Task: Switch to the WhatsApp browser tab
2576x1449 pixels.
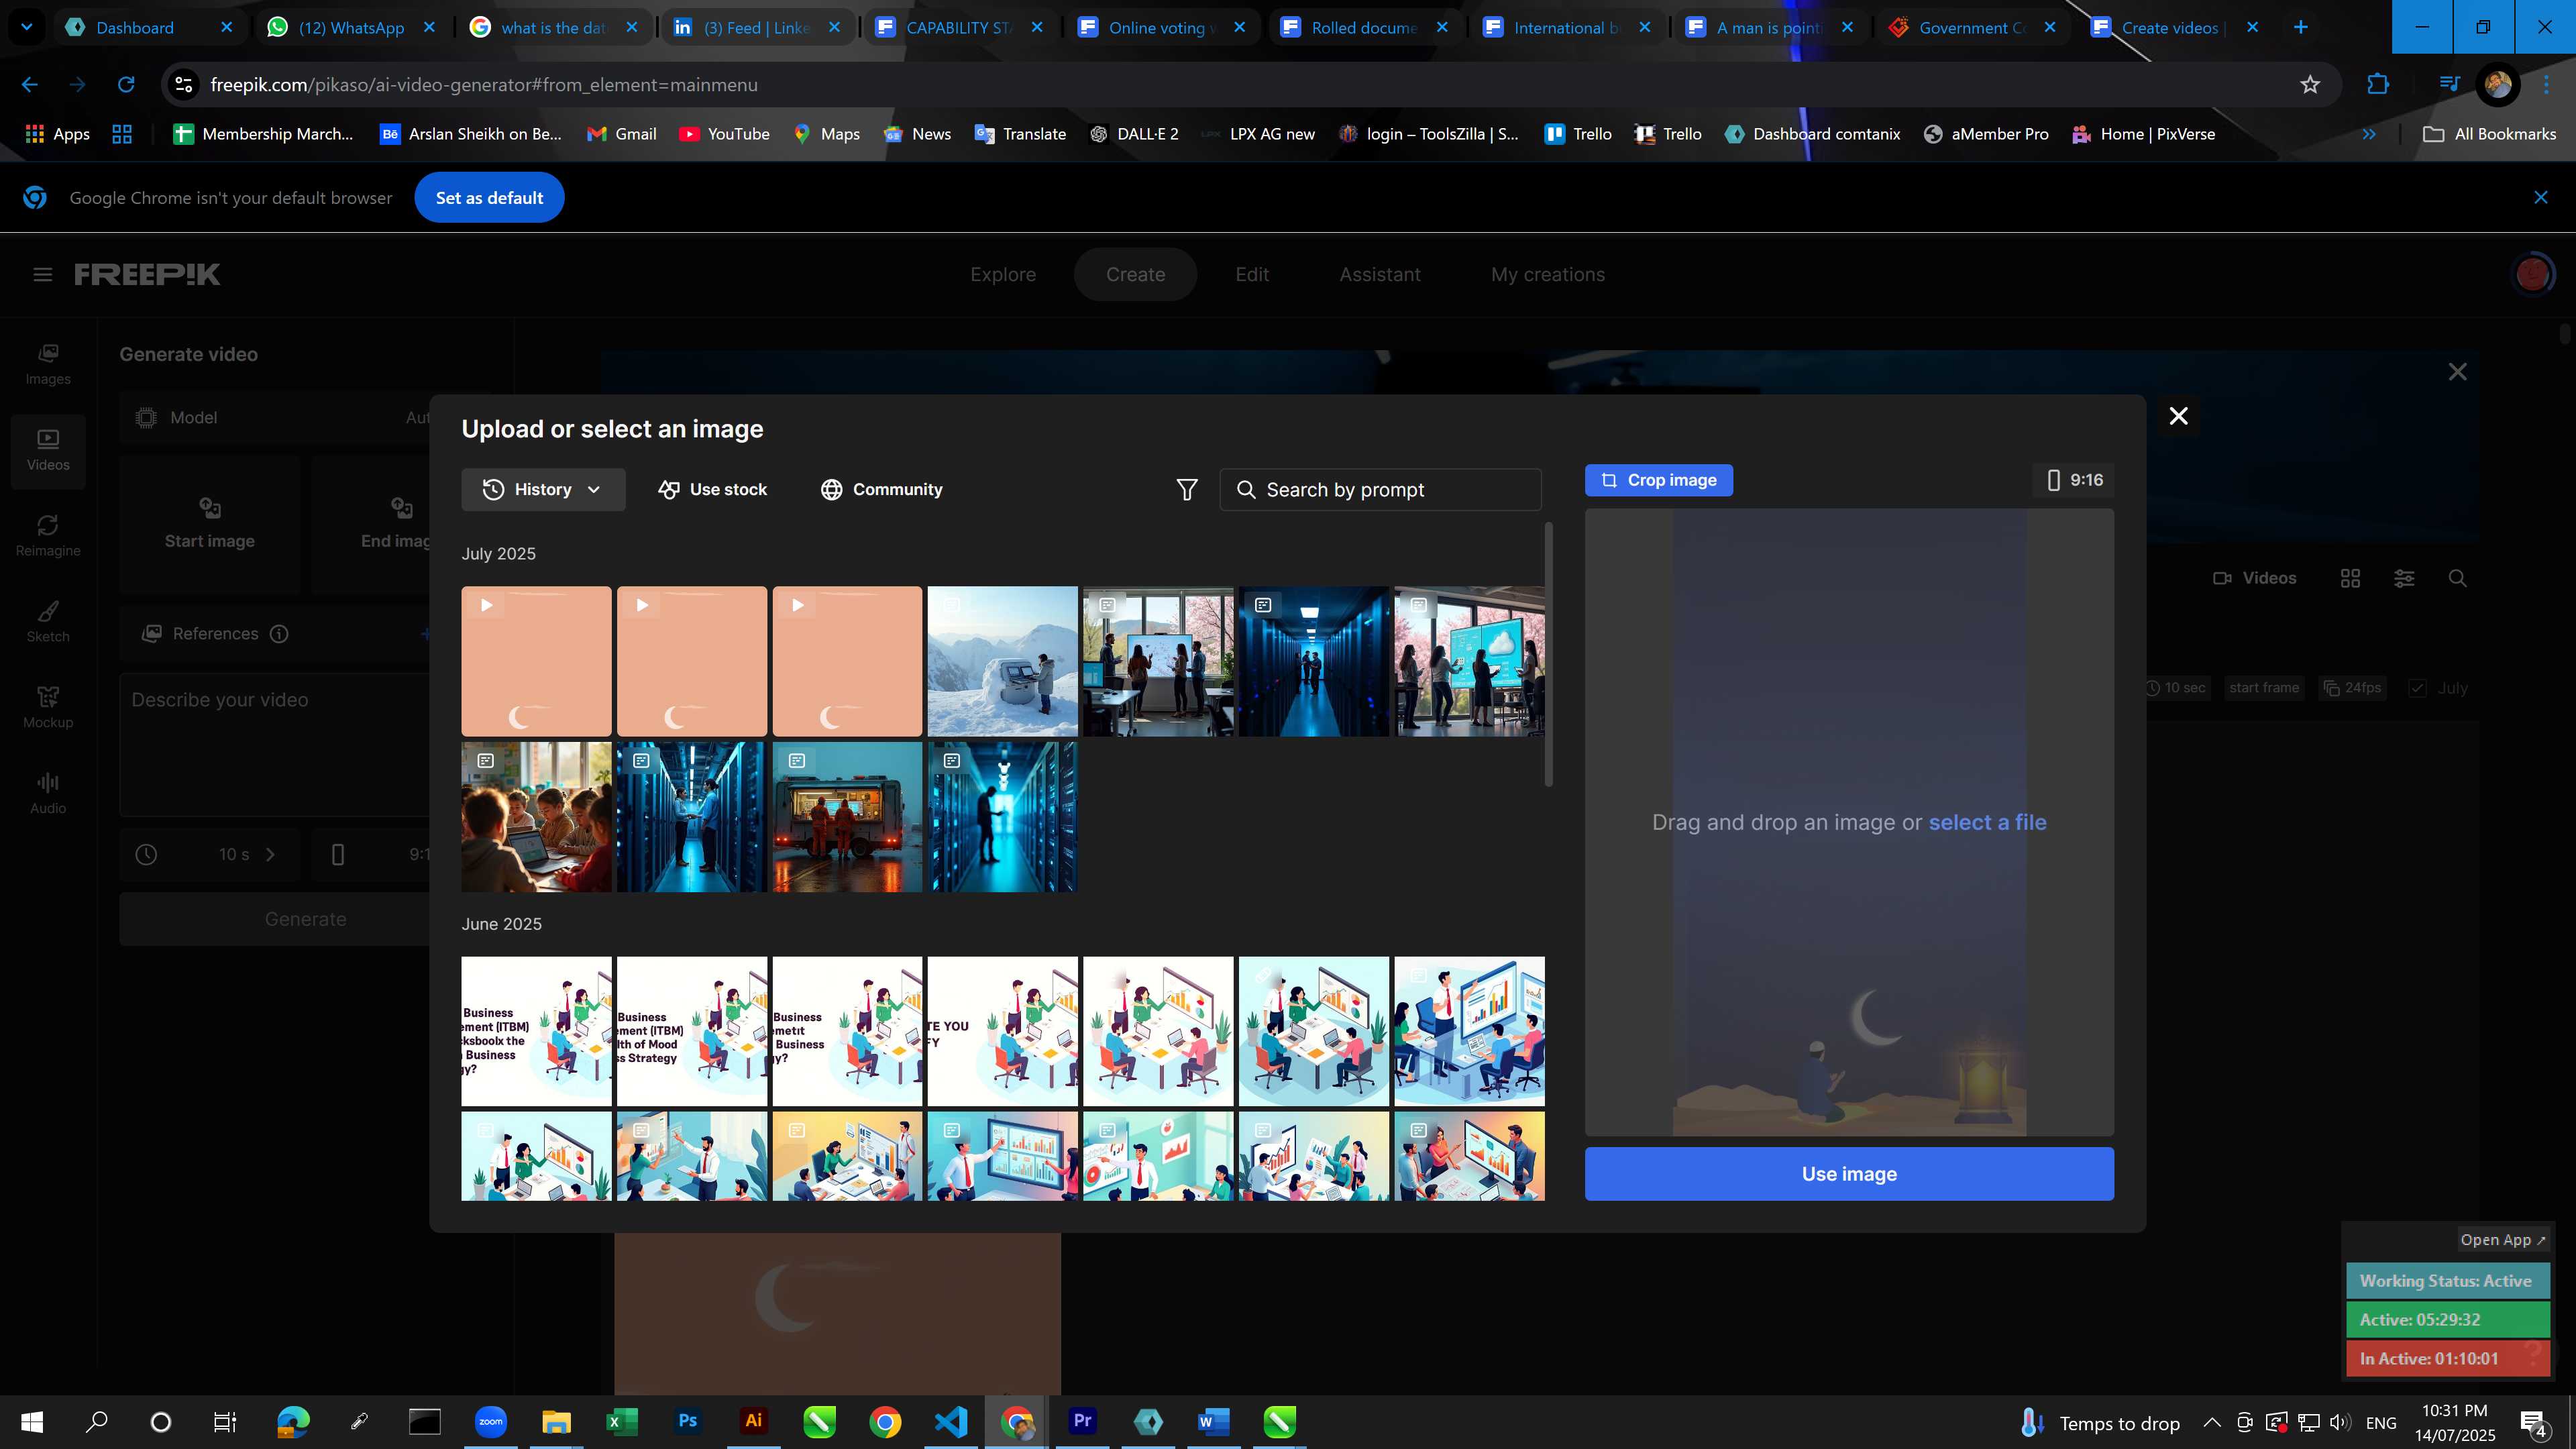Action: 351,27
